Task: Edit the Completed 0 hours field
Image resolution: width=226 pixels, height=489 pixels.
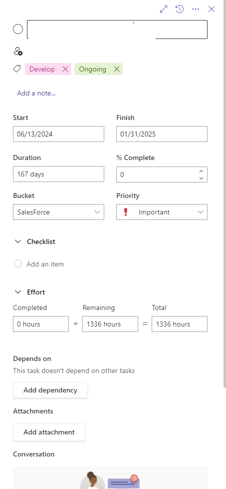Action: [41, 324]
